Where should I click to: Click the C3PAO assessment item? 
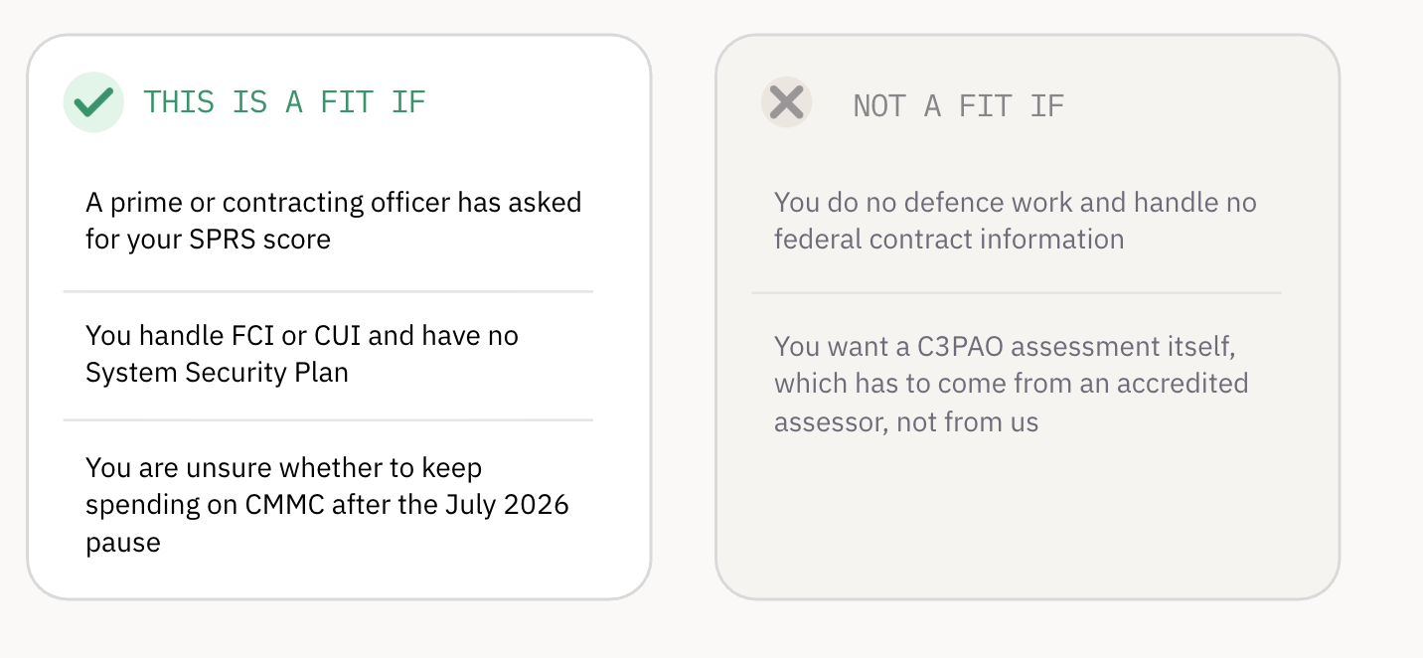pyautogui.click(x=1012, y=384)
